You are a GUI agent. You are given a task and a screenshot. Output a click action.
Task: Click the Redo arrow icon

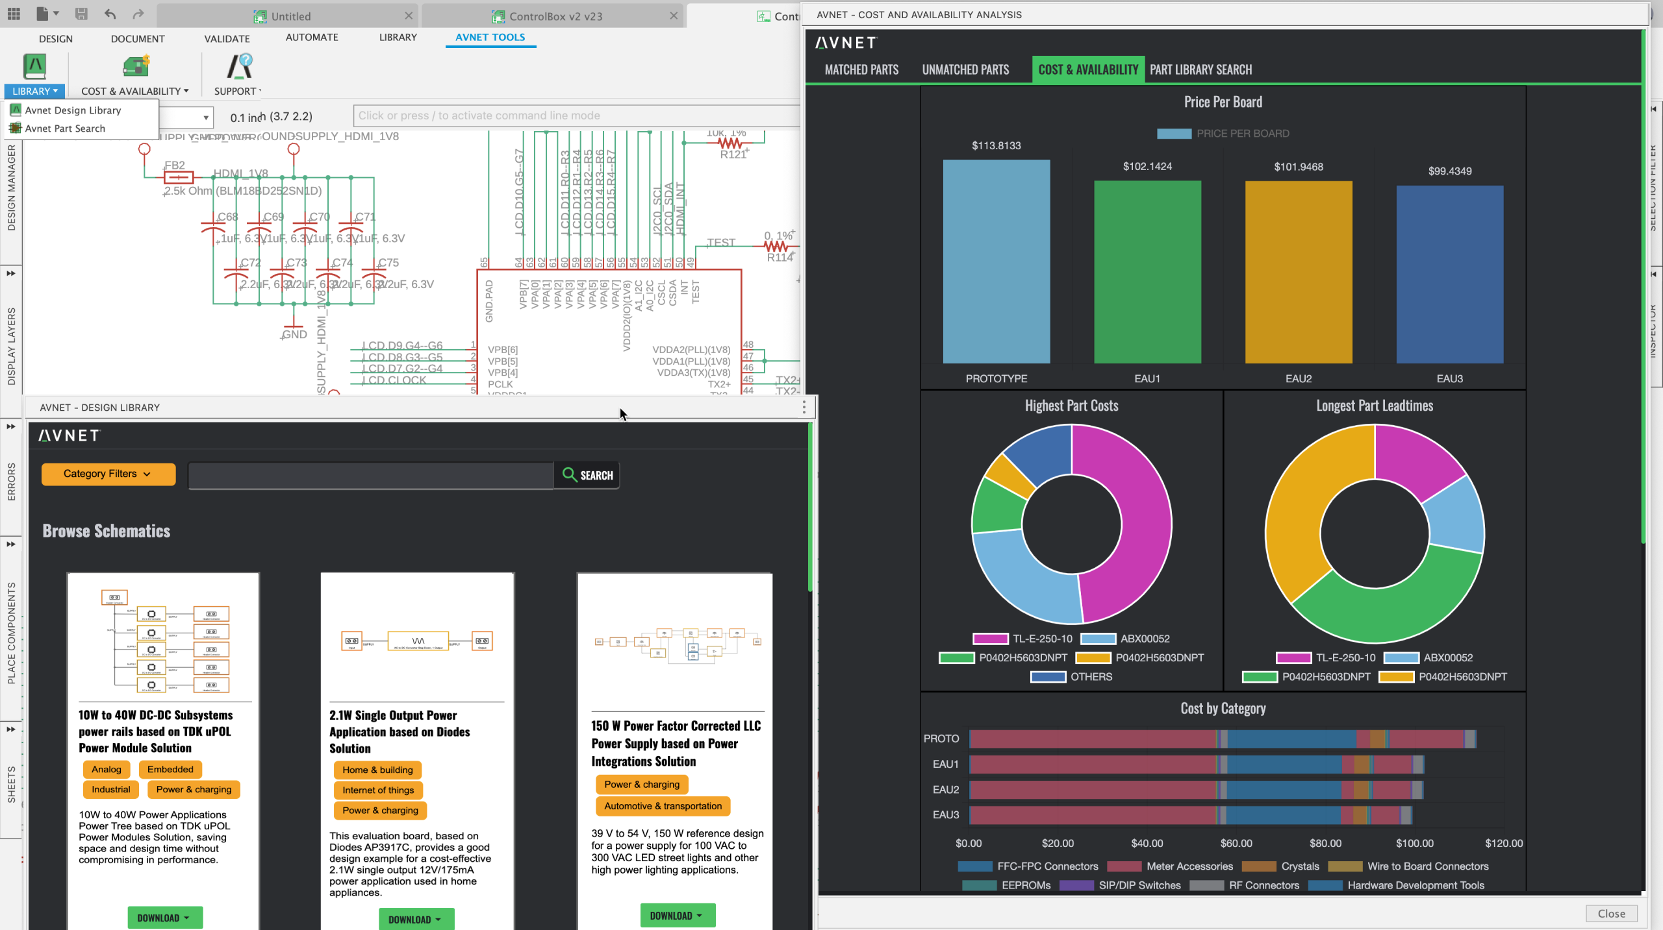click(x=138, y=14)
